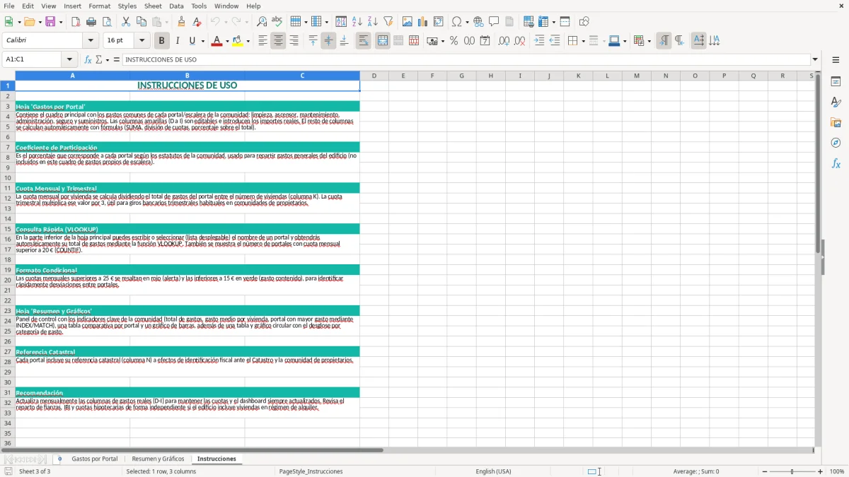849x477 pixels.
Task: Open highlighting color dropdown arrow
Action: tap(248, 41)
